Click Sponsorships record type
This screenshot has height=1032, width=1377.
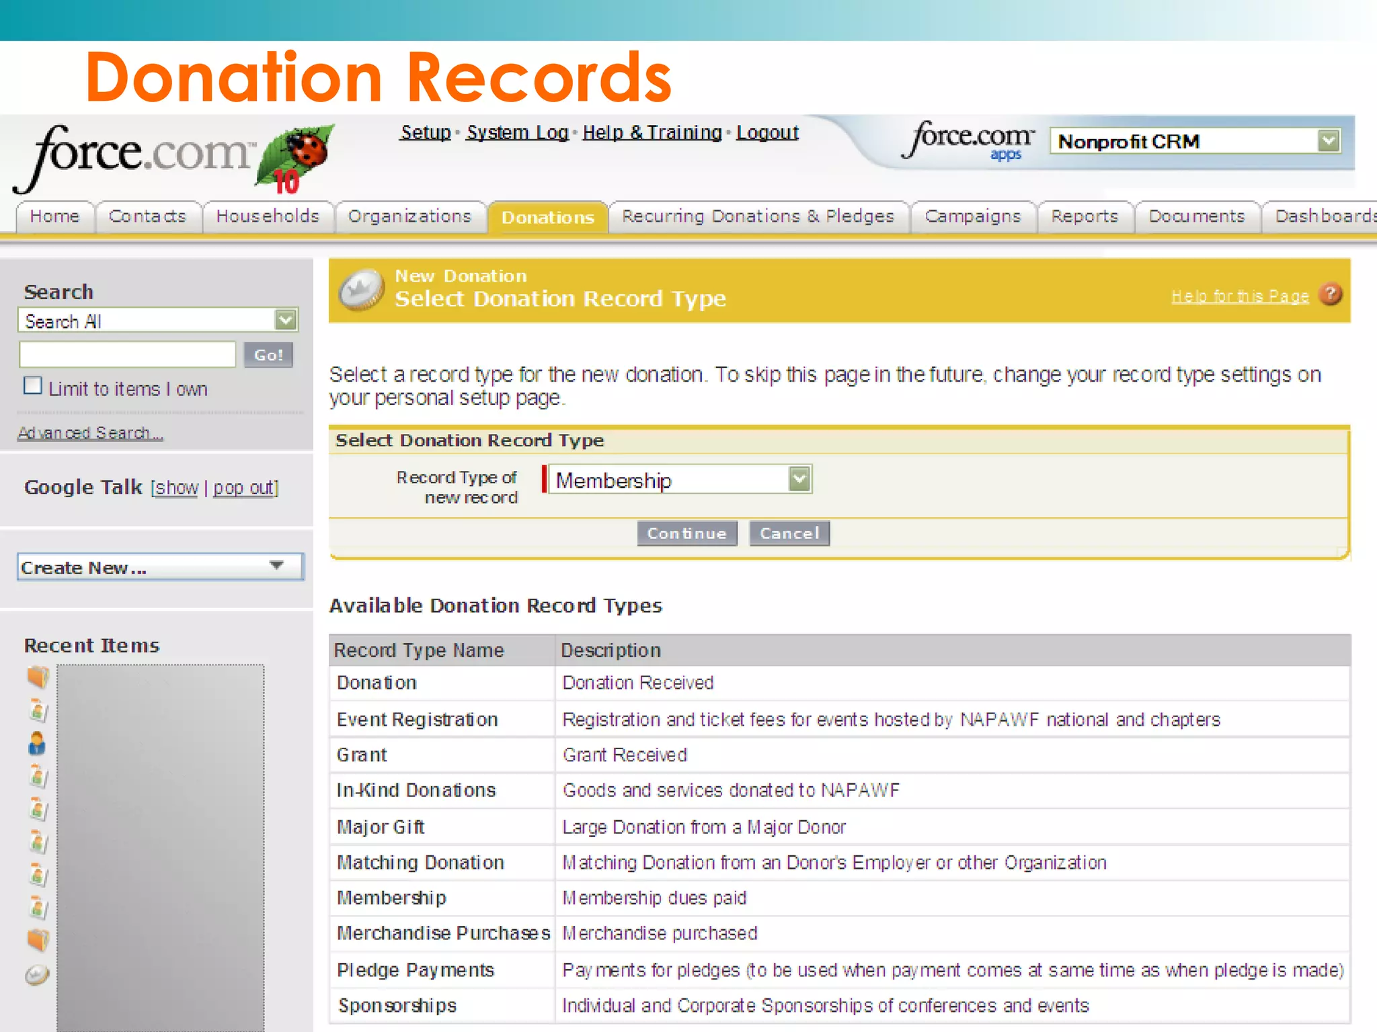[397, 1006]
